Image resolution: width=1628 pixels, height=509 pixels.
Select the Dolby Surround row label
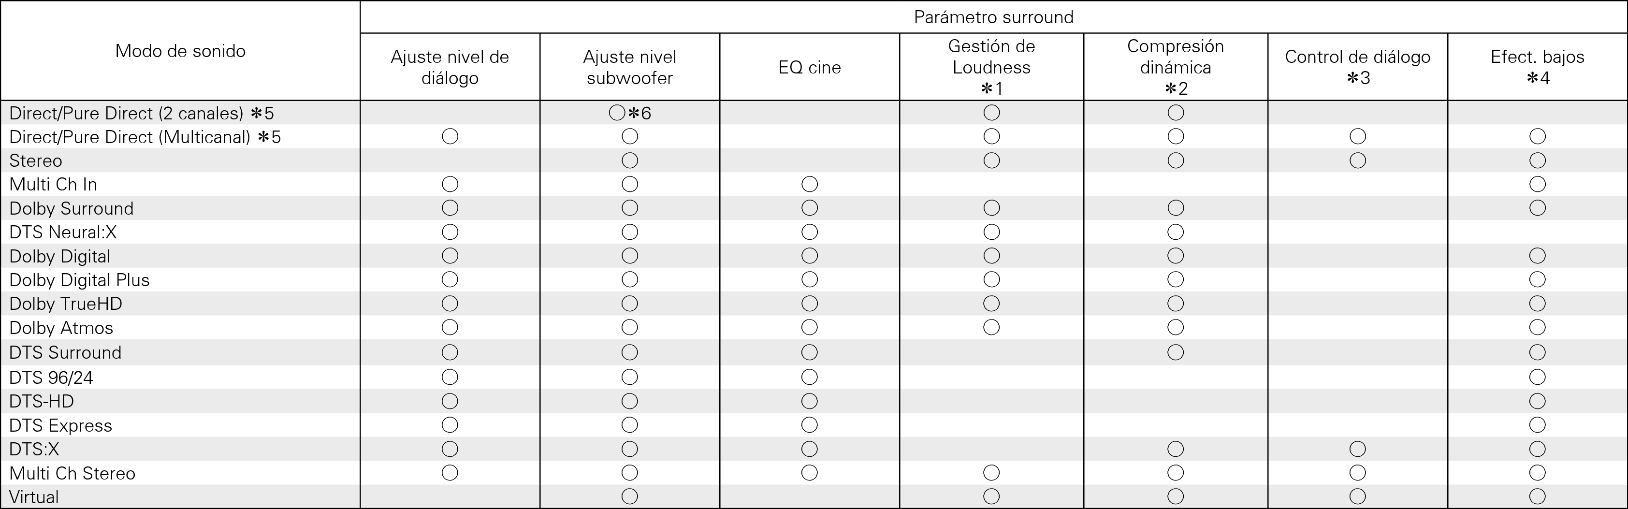pos(72,208)
